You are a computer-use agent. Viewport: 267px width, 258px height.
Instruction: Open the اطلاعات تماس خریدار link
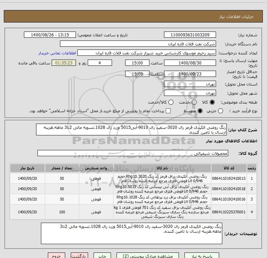tap(57, 53)
